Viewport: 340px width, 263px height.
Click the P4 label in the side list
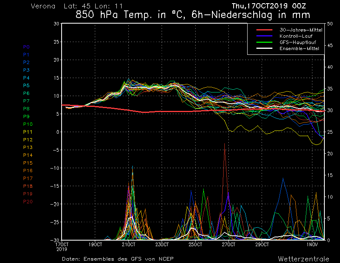tap(26, 78)
